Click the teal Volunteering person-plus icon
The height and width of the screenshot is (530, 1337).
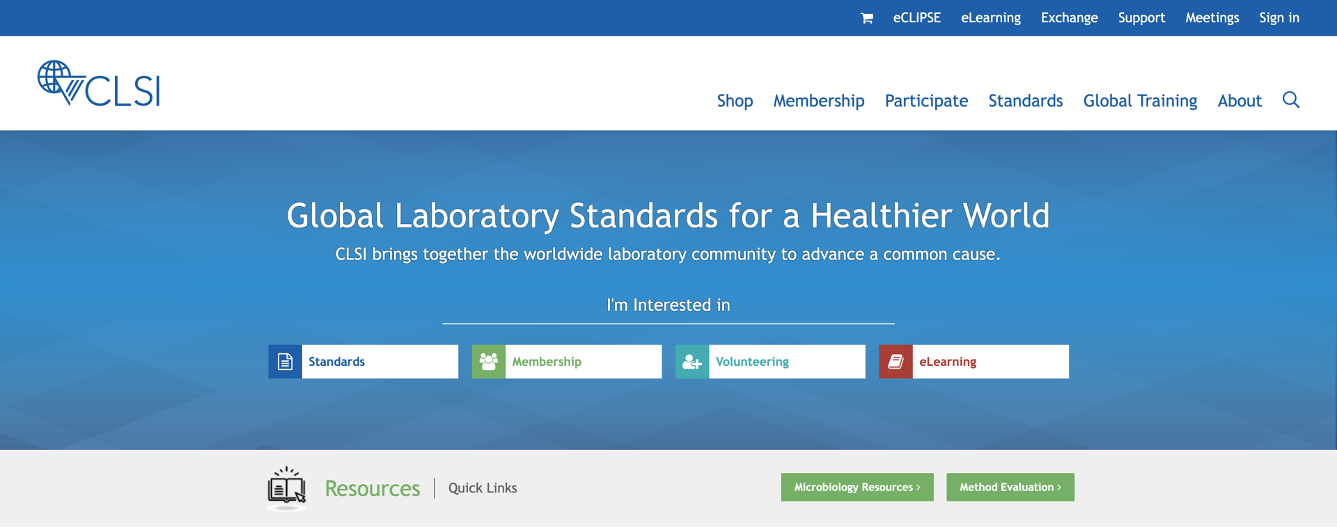click(x=692, y=362)
